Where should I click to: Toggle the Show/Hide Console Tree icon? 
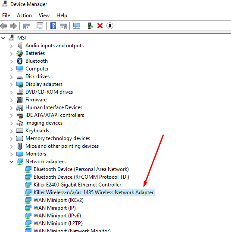click(27, 26)
